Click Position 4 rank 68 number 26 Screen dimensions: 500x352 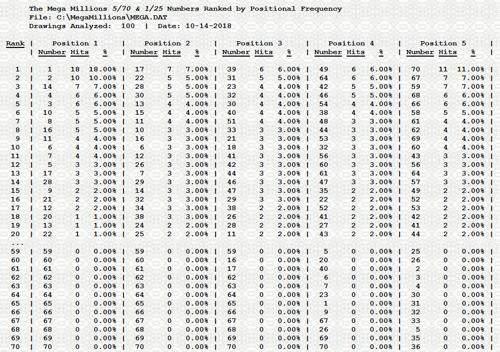click(x=323, y=330)
